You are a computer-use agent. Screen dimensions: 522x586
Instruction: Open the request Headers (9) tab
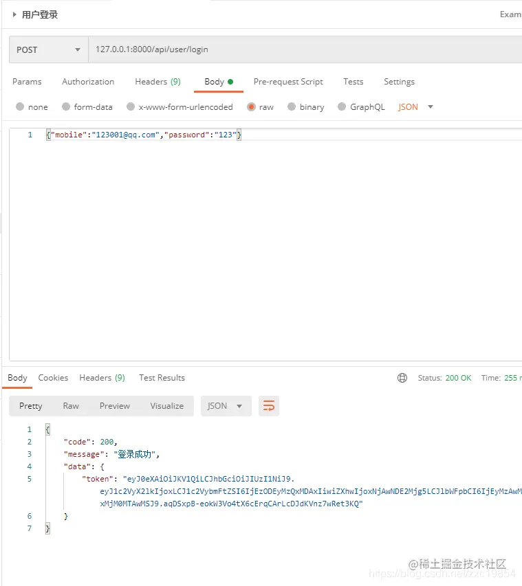(157, 82)
